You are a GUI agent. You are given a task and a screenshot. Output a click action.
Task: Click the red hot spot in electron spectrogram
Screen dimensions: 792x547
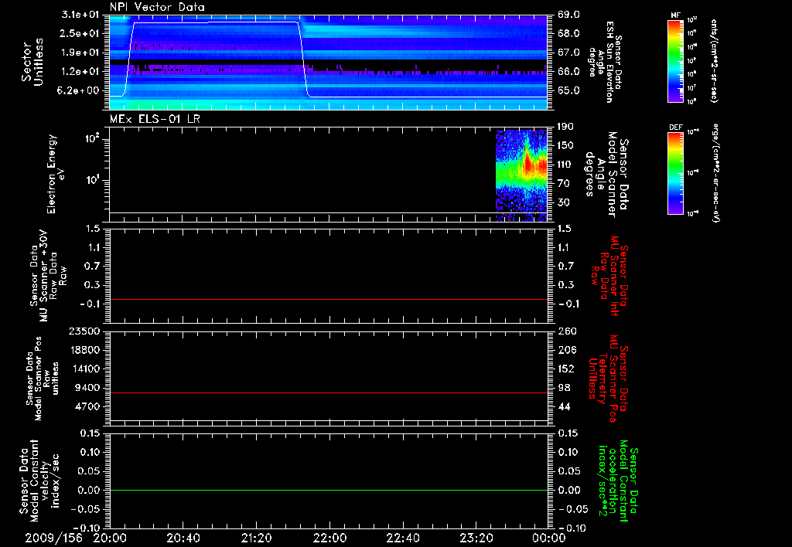click(x=529, y=163)
